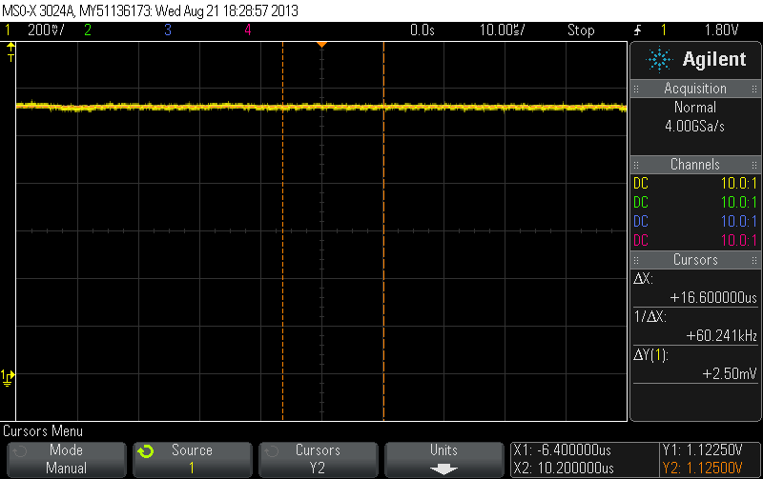The width and height of the screenshot is (763, 479).
Task: Select channel 3 indicator in status bar
Action: click(168, 30)
